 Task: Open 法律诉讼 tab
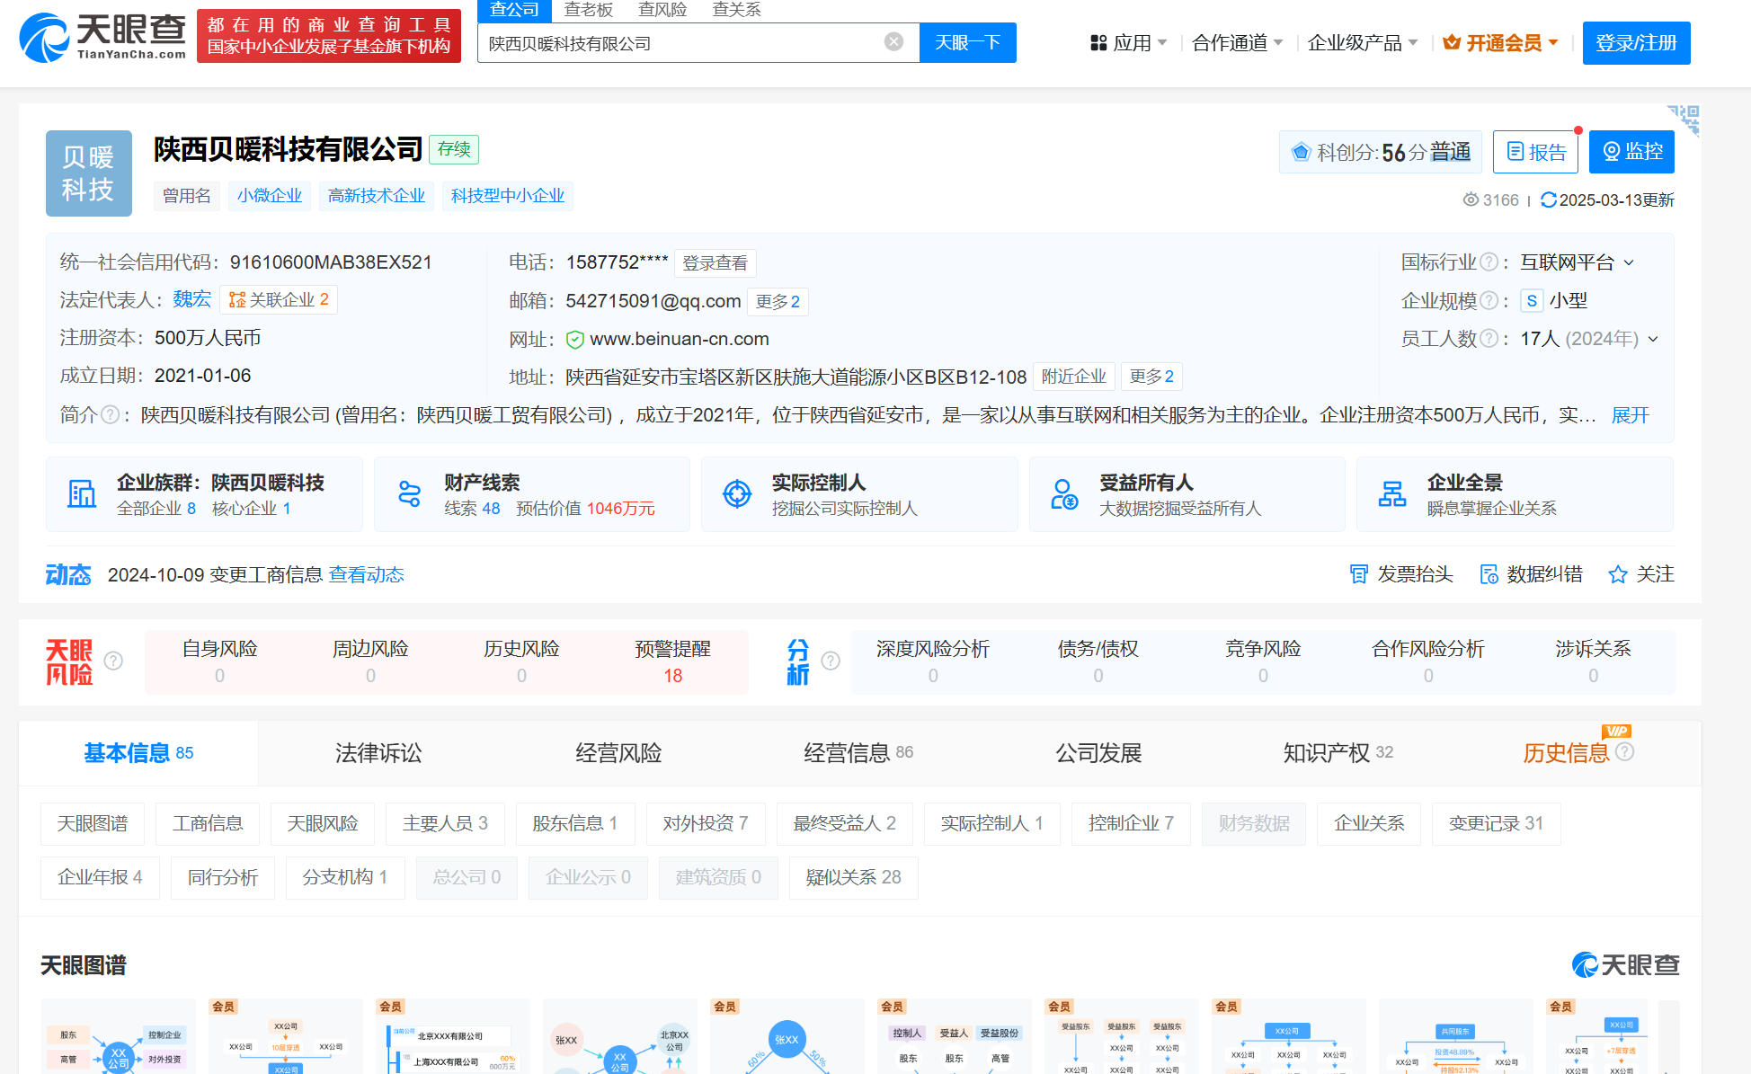(378, 753)
